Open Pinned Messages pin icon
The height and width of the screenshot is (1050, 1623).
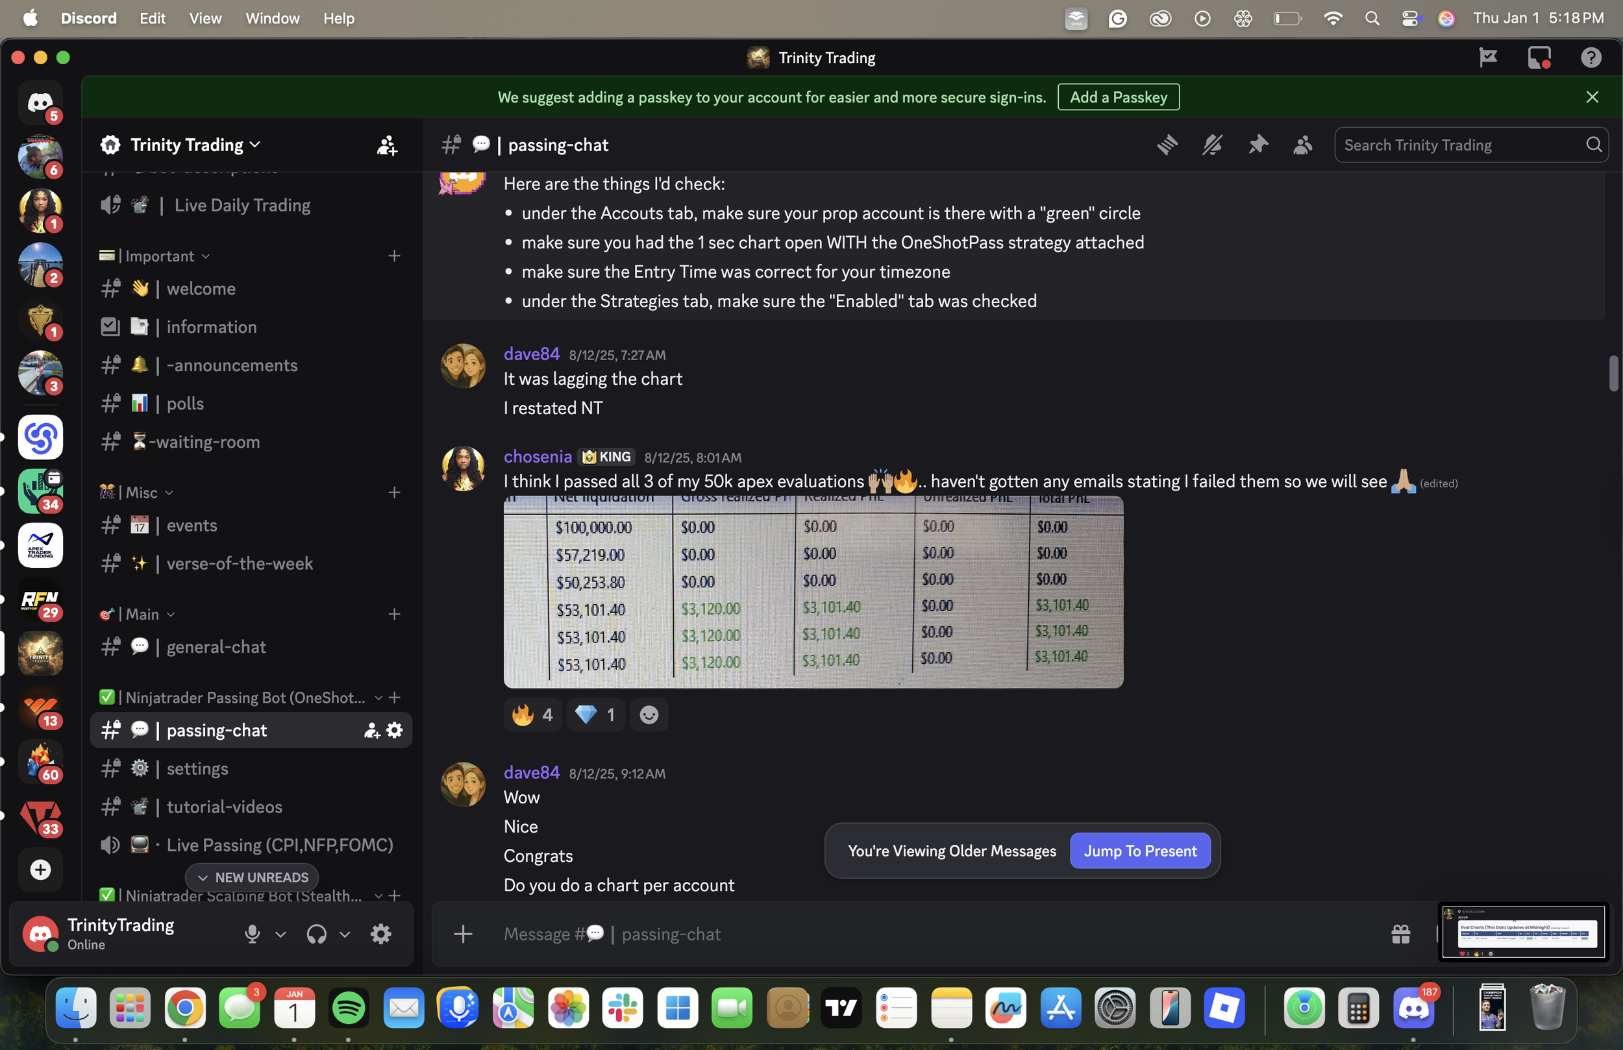pyautogui.click(x=1258, y=145)
